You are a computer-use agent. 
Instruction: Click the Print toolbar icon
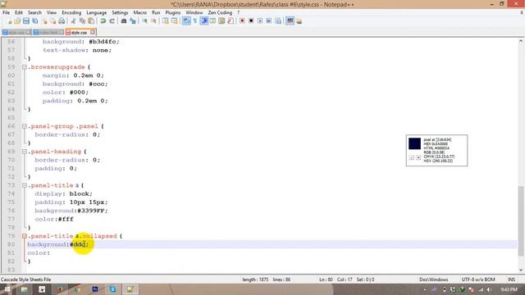tap(62, 21)
